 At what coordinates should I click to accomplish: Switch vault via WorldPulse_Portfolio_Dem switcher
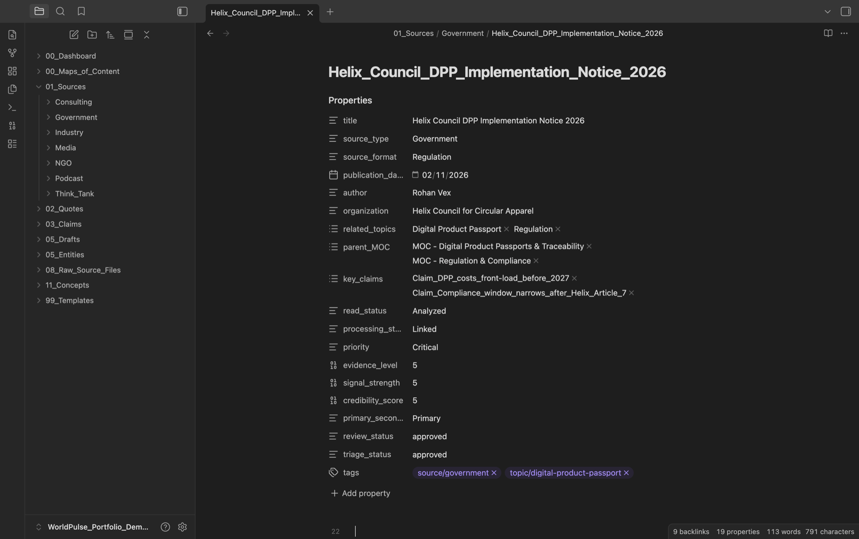tap(92, 527)
